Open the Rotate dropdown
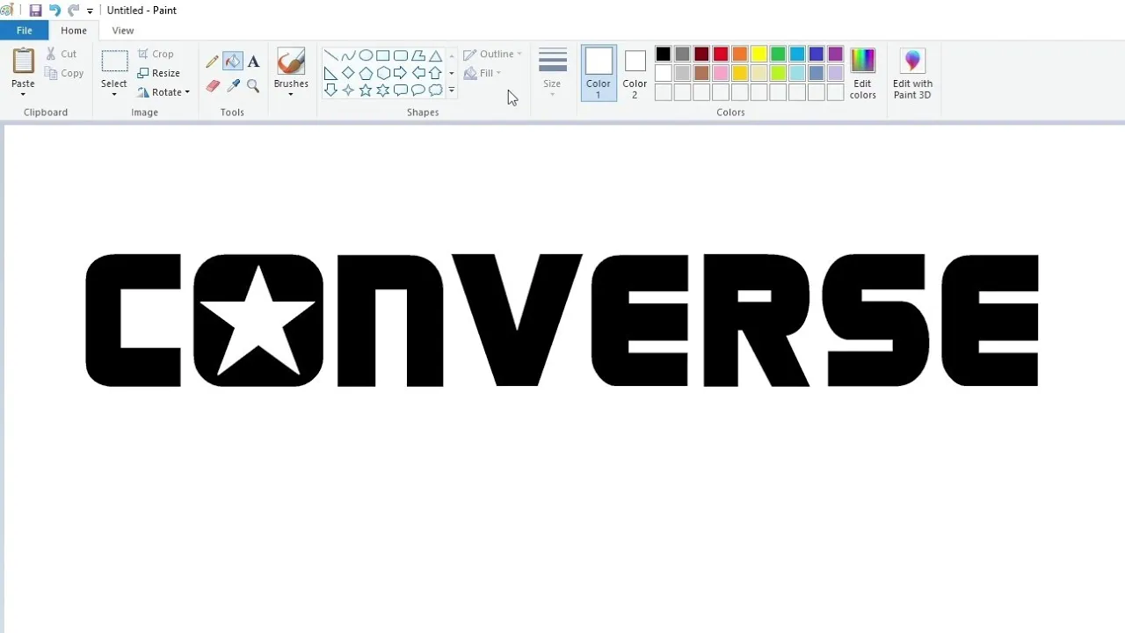1125x633 pixels. point(164,92)
